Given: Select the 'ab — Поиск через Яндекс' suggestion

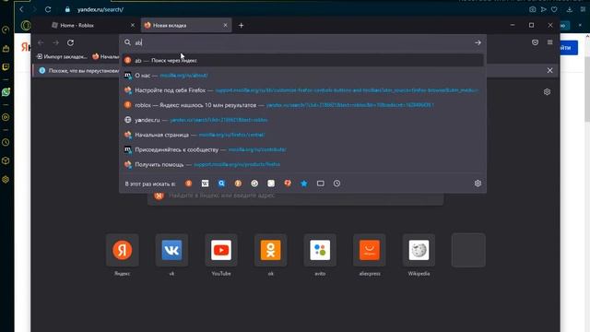Looking at the screenshot, I should click(302, 60).
